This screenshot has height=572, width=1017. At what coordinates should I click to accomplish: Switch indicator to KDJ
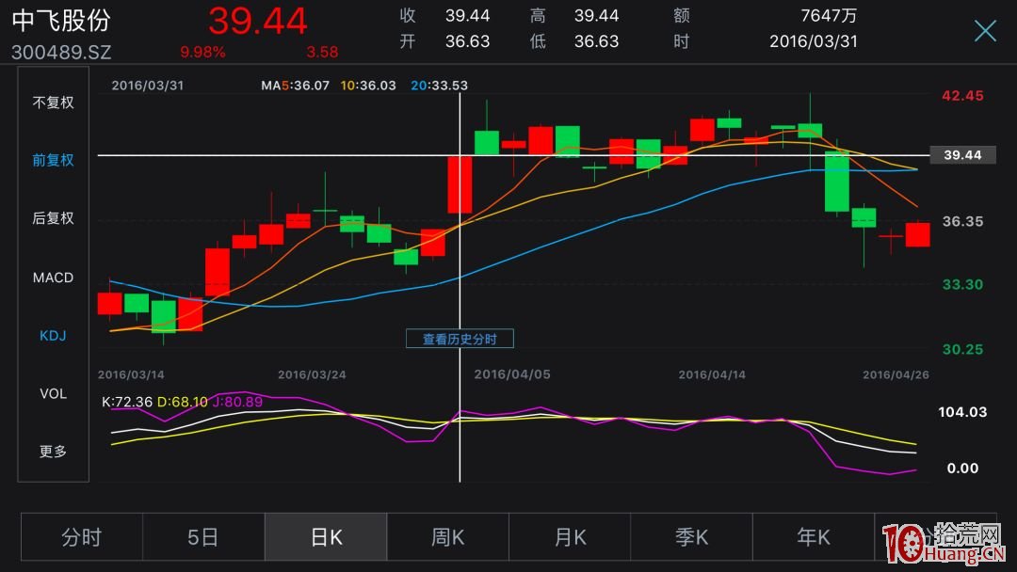(x=53, y=335)
